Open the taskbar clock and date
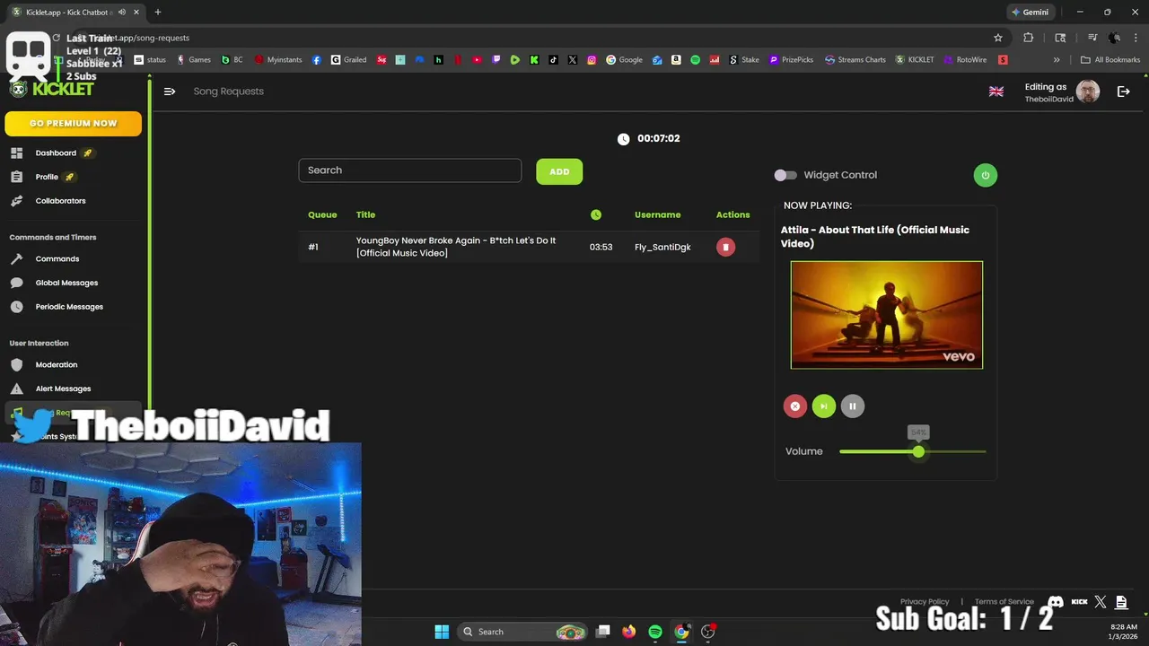The height and width of the screenshot is (646, 1149). click(x=1123, y=632)
